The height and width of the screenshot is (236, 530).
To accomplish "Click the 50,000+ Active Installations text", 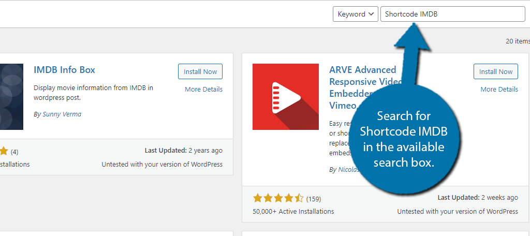I will 293,212.
